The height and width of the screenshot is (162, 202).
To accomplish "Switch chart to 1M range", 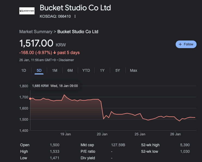I will tap(55, 70).
